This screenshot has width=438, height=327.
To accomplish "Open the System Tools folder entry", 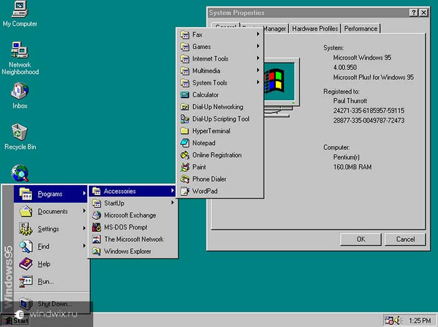I will (x=220, y=83).
